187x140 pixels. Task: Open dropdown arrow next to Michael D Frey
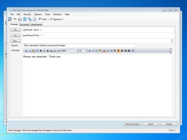tap(42, 36)
